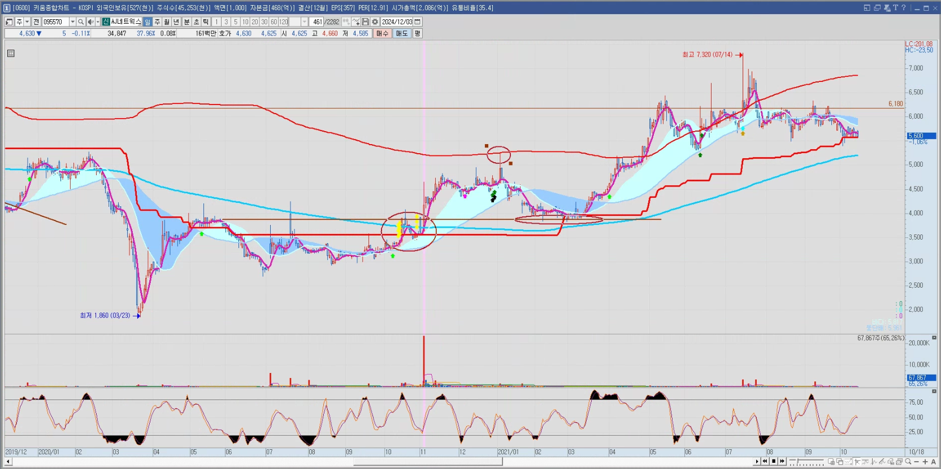Viewport: 941px width, 469px height.
Task: Click the chart tool icon with cross-arrow
Action: coord(356,21)
